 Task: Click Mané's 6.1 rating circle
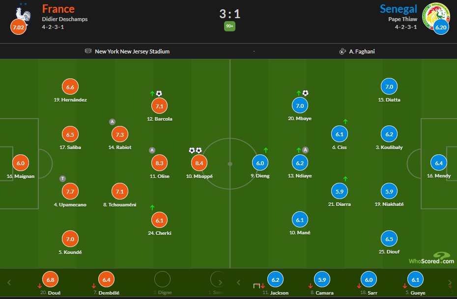coord(300,220)
